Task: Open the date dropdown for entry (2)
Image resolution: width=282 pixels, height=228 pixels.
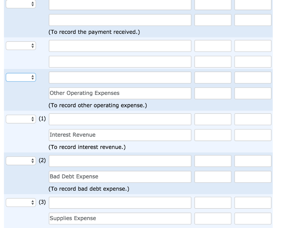Action: click(x=21, y=161)
